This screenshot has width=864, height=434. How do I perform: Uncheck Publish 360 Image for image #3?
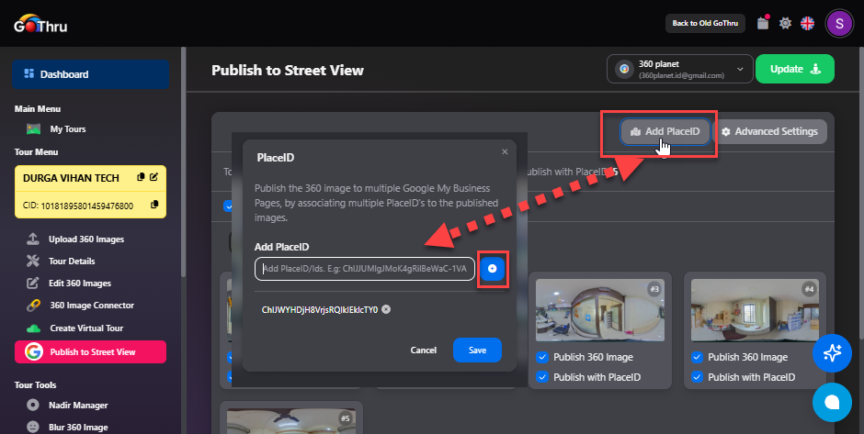tap(542, 357)
